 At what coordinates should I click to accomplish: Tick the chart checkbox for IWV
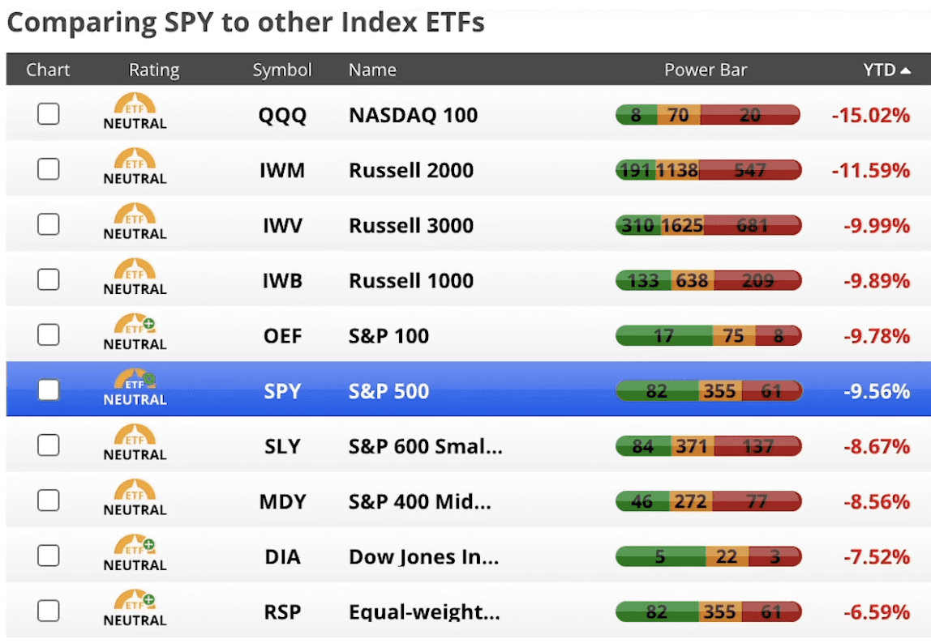pyautogui.click(x=48, y=224)
